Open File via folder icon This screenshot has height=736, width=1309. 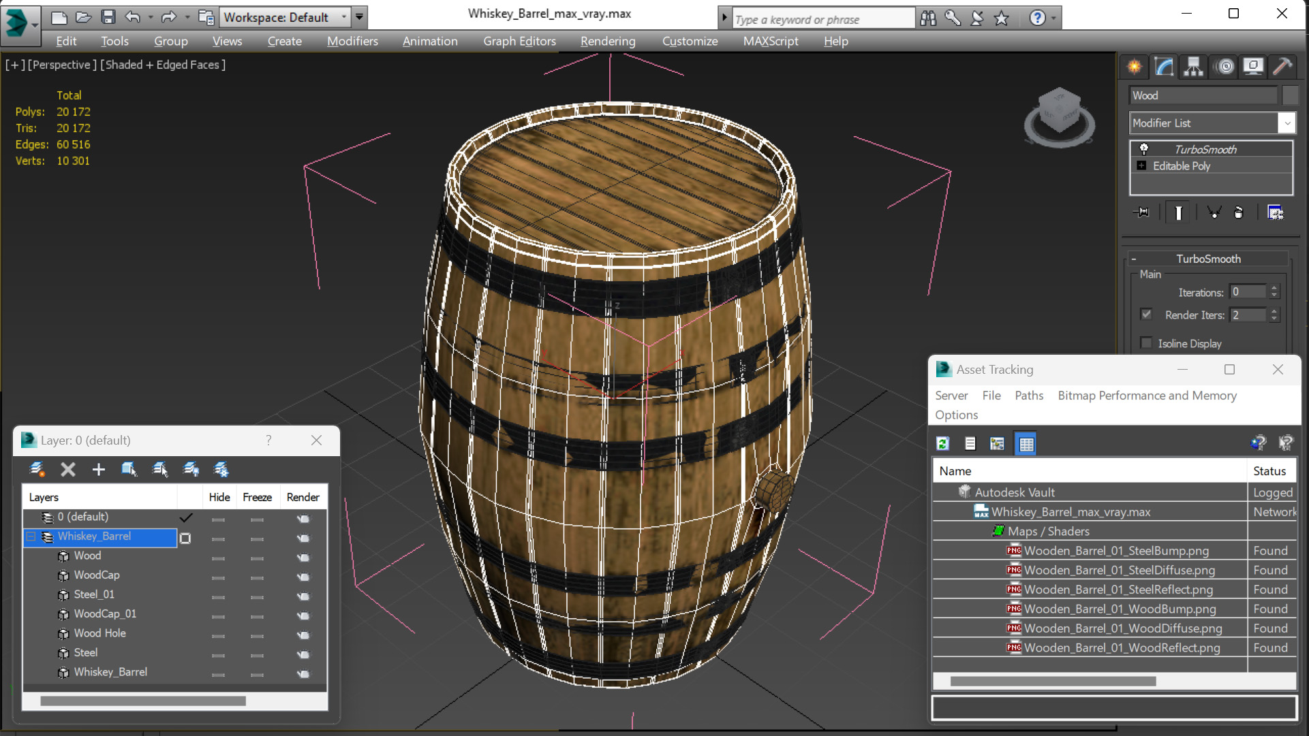(x=84, y=17)
